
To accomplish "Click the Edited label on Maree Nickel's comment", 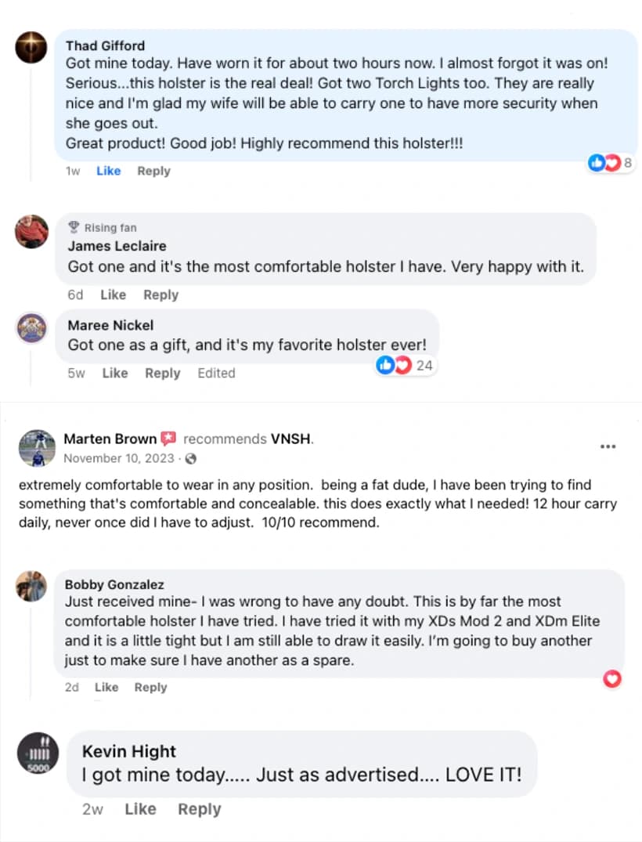I will coord(216,374).
